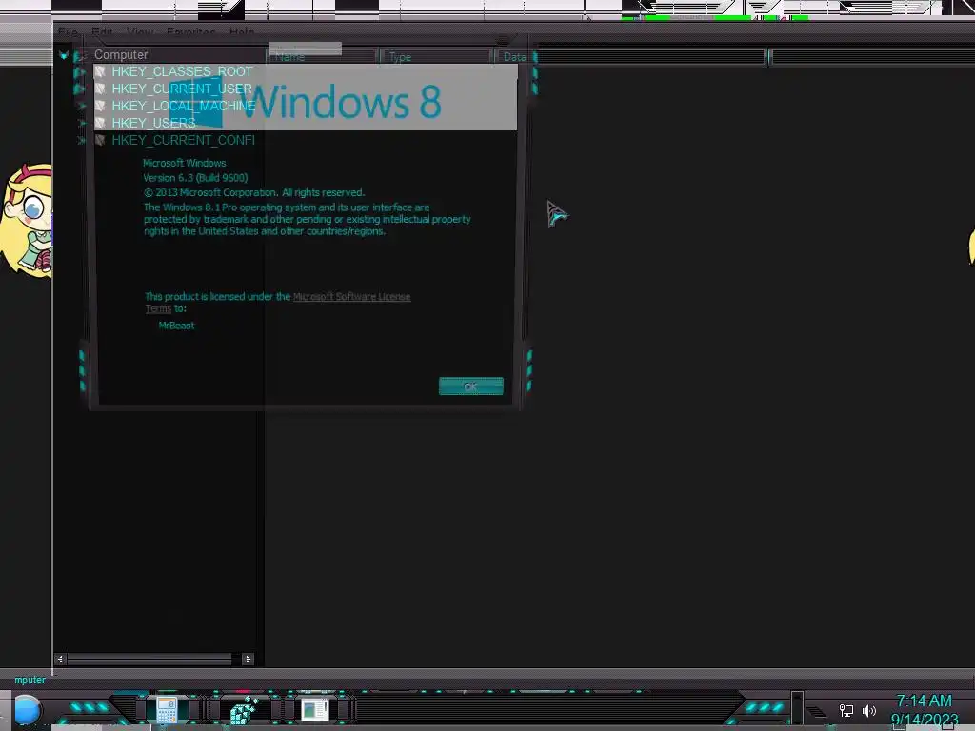
Task: Click the folder icon beside HKEY_CLASSES_ROOT
Action: pyautogui.click(x=99, y=71)
